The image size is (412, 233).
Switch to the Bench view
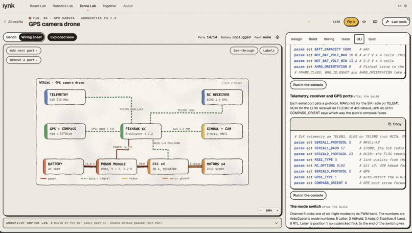tap(11, 37)
